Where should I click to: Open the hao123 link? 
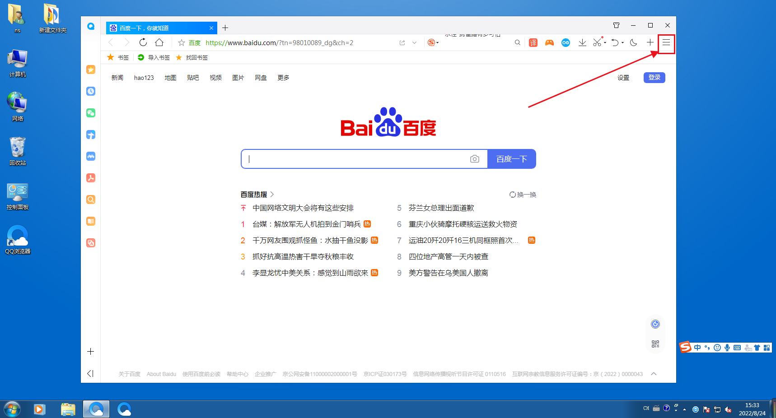point(144,78)
